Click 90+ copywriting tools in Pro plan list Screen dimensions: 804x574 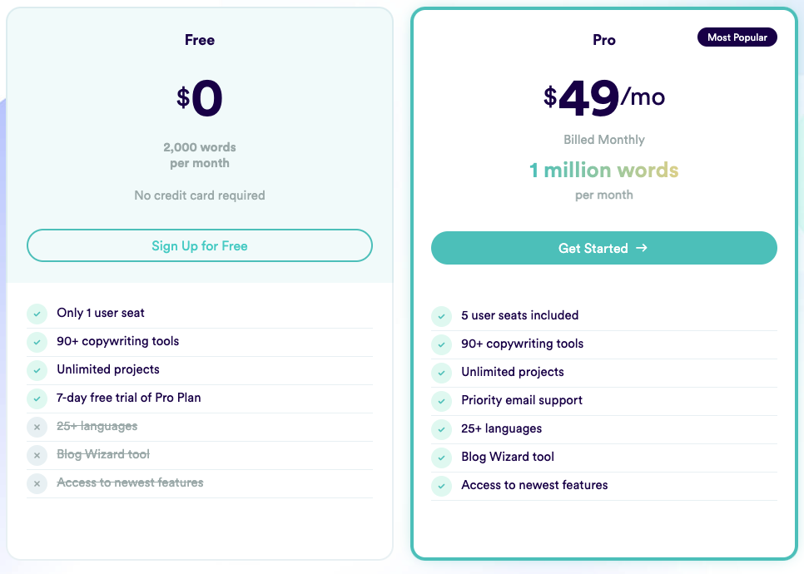coord(522,344)
